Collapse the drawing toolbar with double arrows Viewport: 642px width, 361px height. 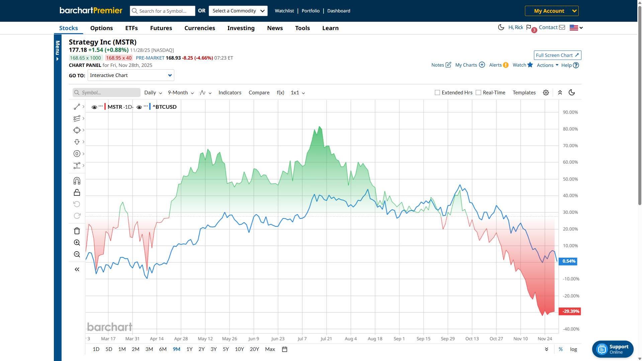(77, 269)
